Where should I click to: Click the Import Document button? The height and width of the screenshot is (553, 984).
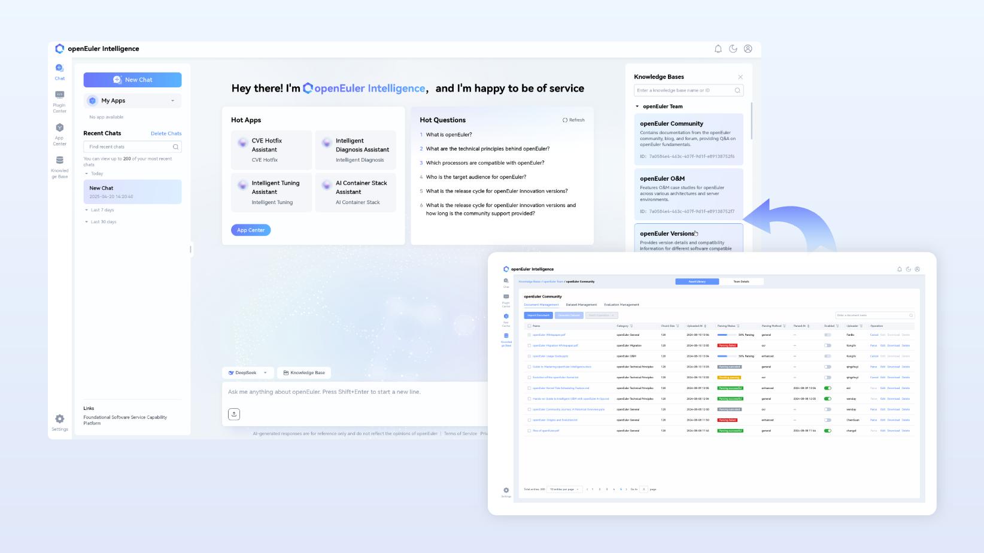538,315
